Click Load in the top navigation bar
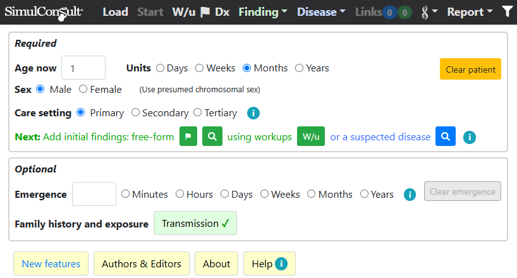The image size is (517, 278). 116,12
